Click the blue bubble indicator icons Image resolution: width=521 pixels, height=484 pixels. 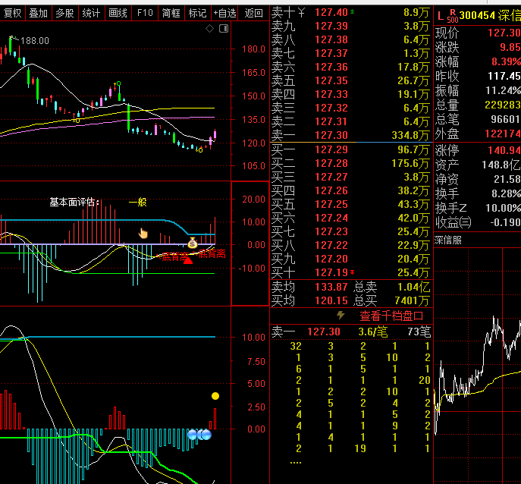point(199,435)
